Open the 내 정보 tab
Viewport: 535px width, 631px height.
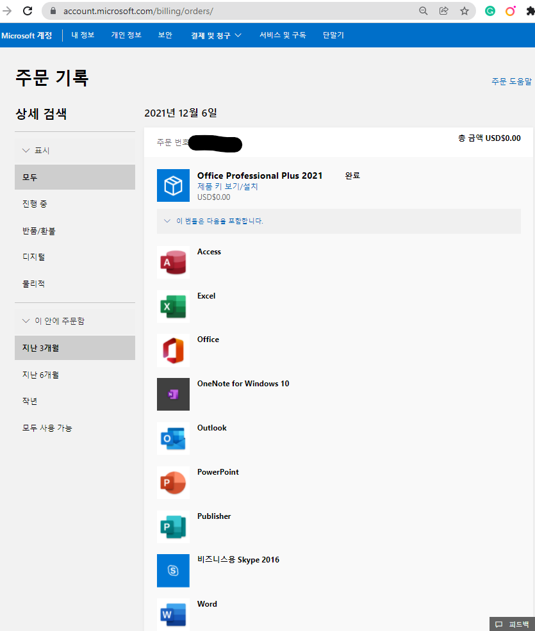[x=83, y=35]
